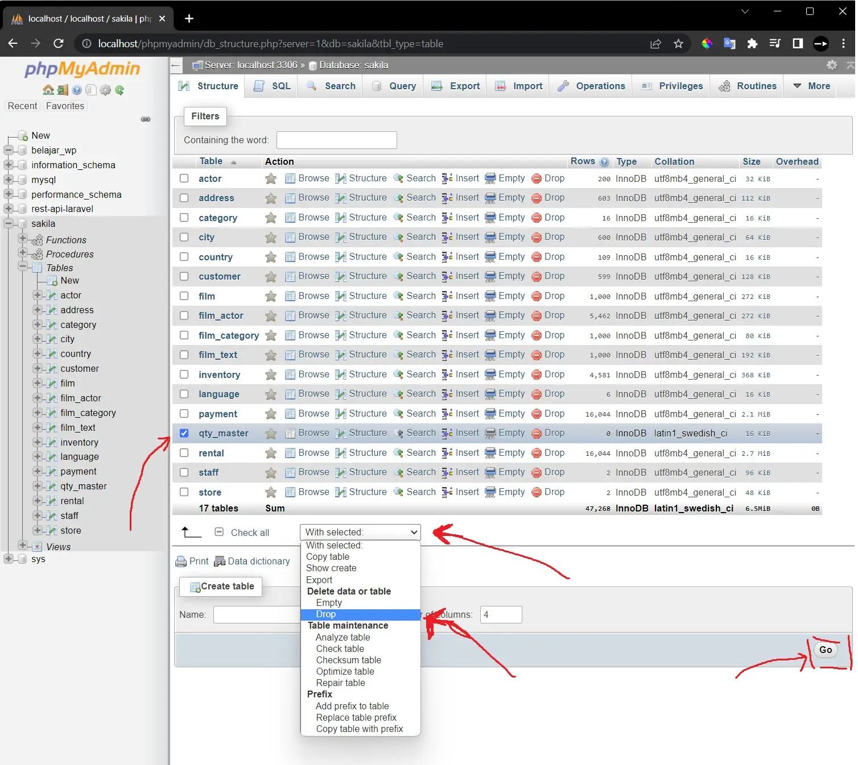Expand the information_schema database node
This screenshot has width=858, height=765.
(x=8, y=165)
